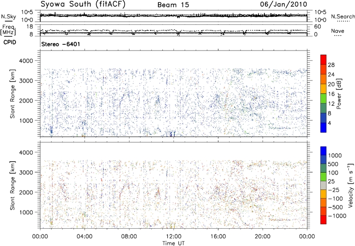Click the dotted line sample under Nave
The width and height of the screenshot is (355, 246).
click(x=338, y=36)
